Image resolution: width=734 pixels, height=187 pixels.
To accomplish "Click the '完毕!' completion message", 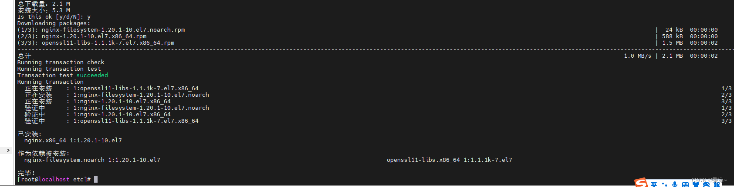I will tap(26, 173).
